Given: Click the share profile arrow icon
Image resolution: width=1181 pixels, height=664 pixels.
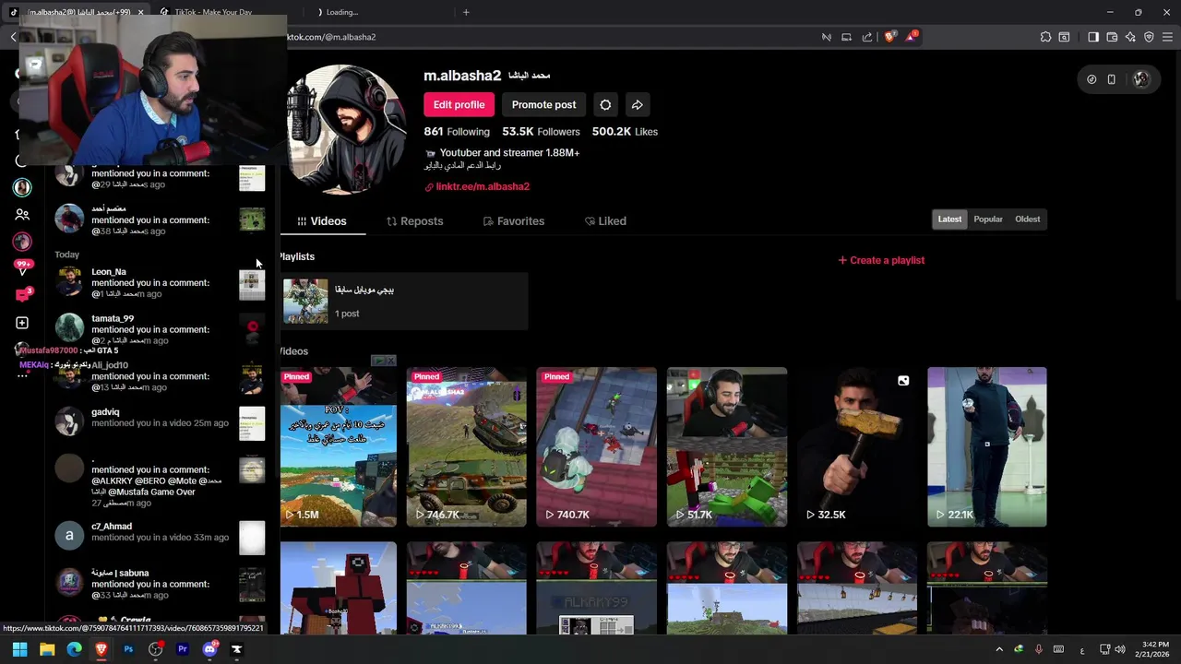Looking at the screenshot, I should [637, 104].
